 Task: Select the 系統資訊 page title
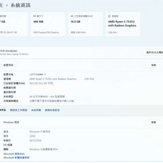click(21, 5)
